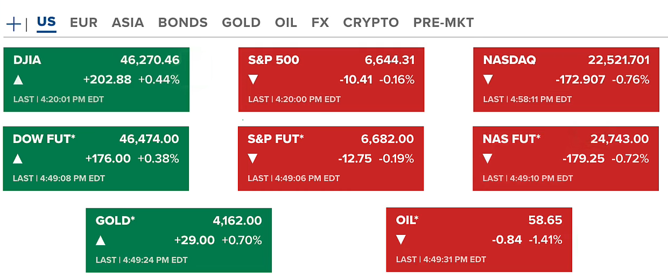Open the CRYPTO tab
The width and height of the screenshot is (668, 280).
371,23
